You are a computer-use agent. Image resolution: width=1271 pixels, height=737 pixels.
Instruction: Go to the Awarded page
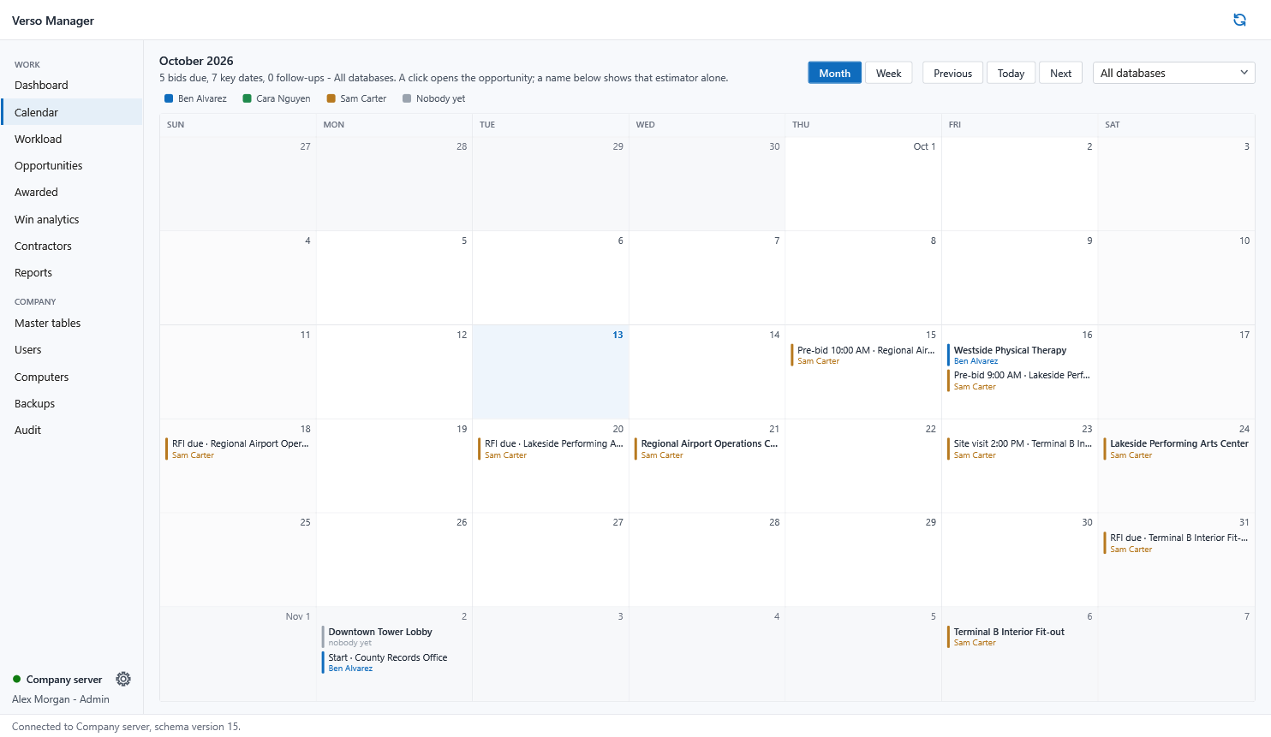(x=72, y=192)
